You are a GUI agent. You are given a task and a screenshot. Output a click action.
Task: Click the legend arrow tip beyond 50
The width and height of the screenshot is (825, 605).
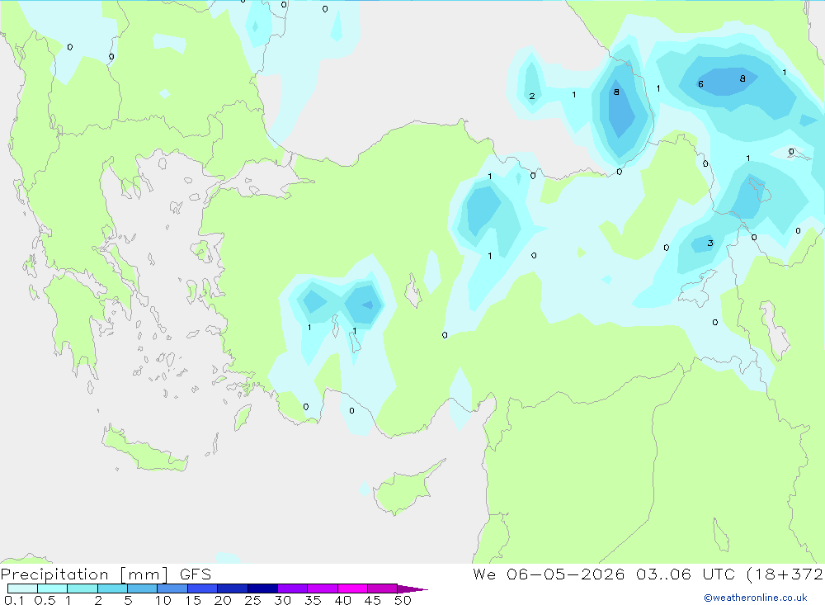413,589
